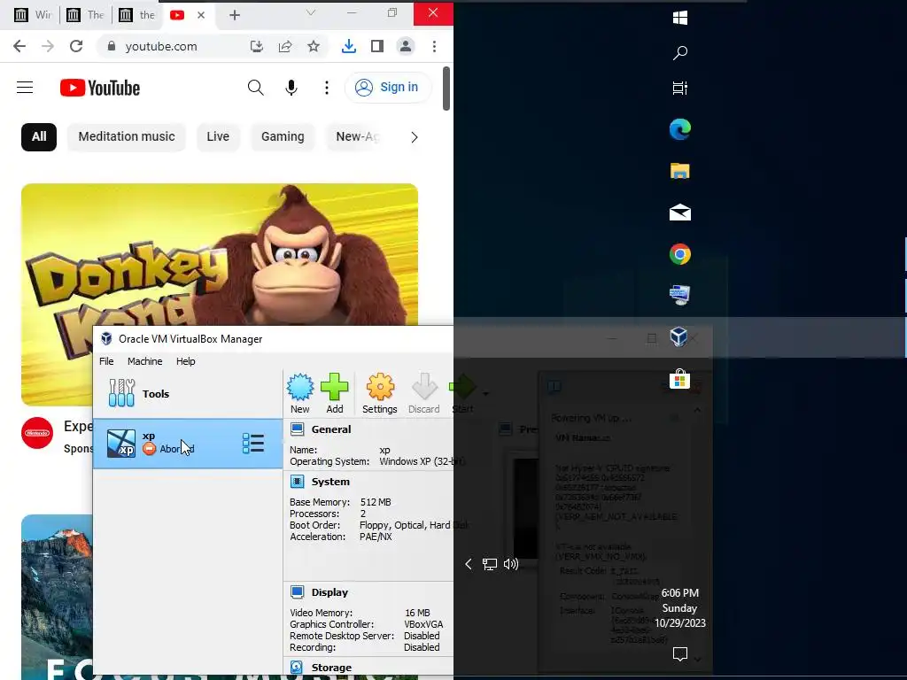Click the Discard toolbar icon
The image size is (907, 680).
coord(424,393)
